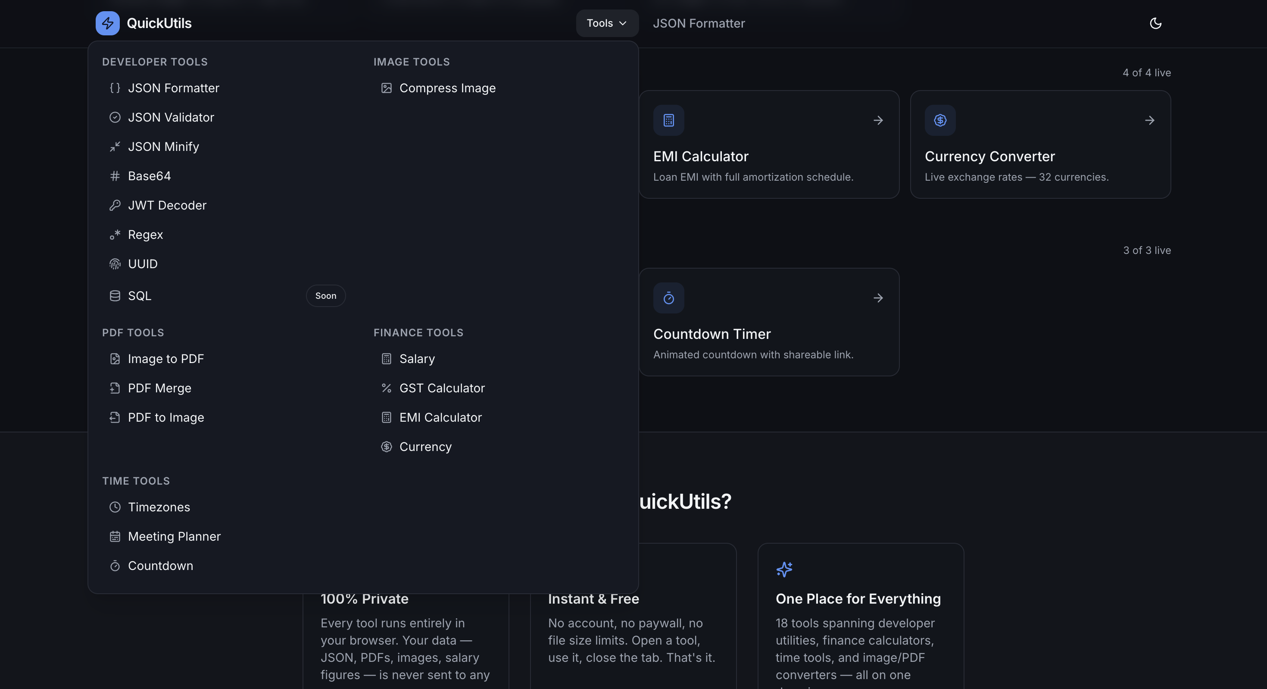Click the file icon beside Image to PDF
Screen dimensions: 1267x689
pos(115,359)
